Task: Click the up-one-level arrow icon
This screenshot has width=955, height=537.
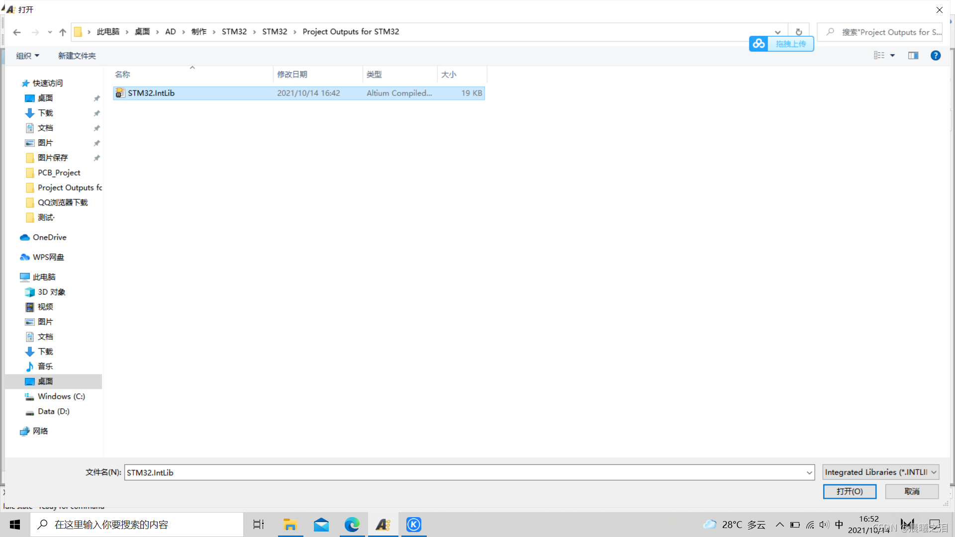Action: pyautogui.click(x=63, y=32)
